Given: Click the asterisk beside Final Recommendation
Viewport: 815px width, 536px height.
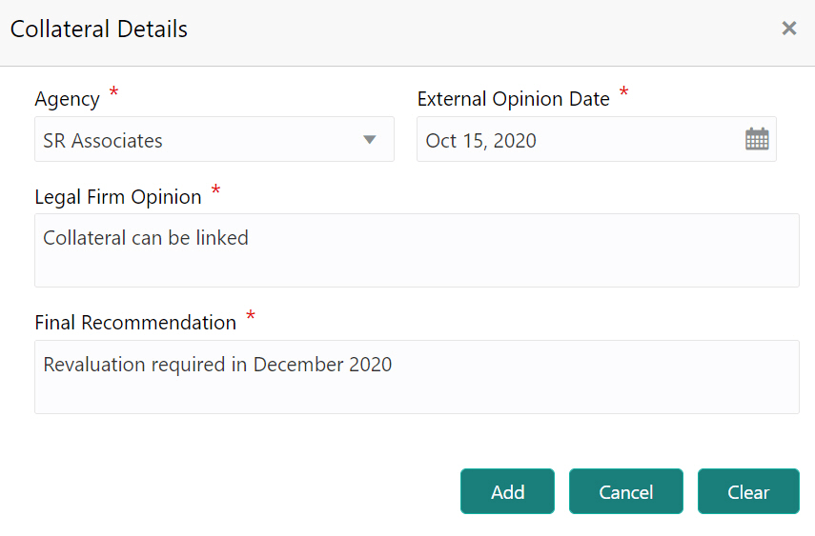Looking at the screenshot, I should (251, 317).
